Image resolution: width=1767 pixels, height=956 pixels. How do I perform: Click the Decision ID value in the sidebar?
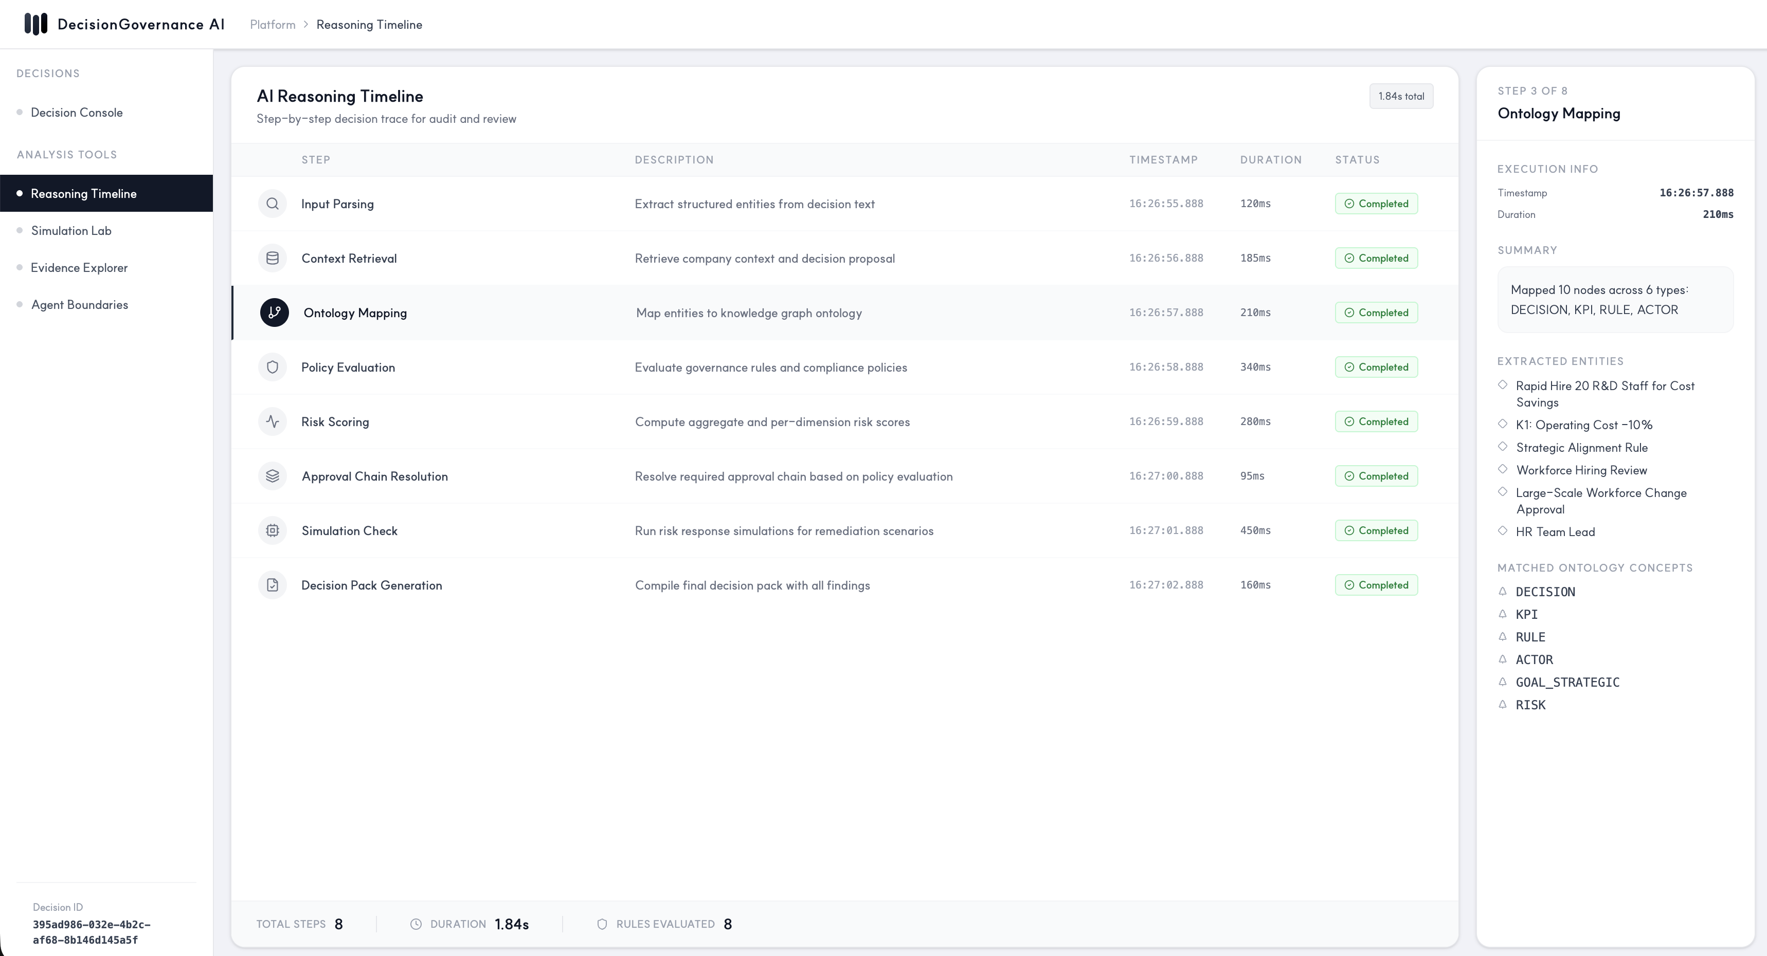pos(92,932)
